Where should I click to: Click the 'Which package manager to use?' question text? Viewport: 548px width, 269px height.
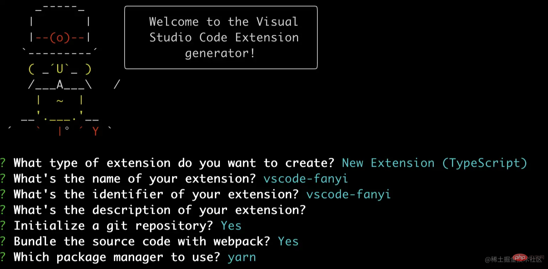117,257
